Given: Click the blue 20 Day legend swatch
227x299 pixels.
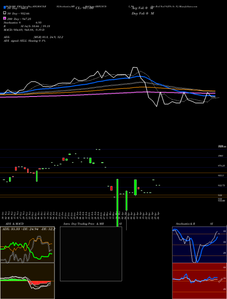Looking at the screenshot, I should pyautogui.click(x=5, y=8).
